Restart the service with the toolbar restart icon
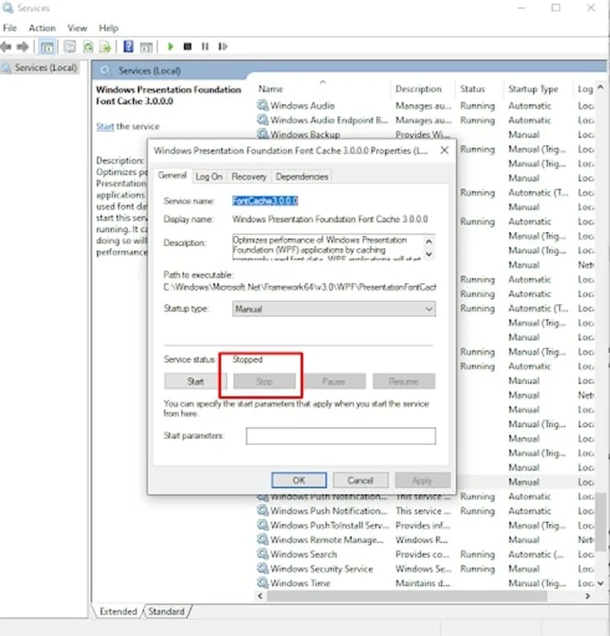 coord(223,47)
